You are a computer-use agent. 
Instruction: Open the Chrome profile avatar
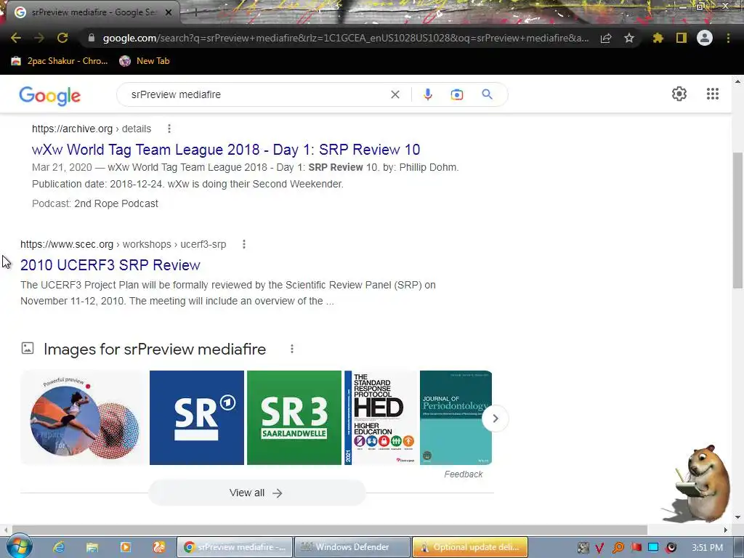[705, 38]
